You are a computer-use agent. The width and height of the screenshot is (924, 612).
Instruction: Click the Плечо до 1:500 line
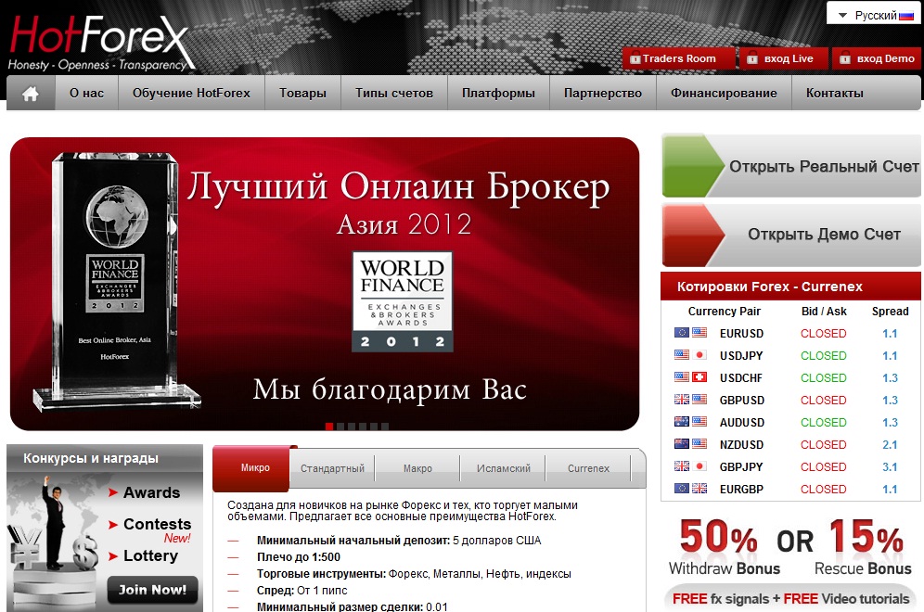pos(299,556)
